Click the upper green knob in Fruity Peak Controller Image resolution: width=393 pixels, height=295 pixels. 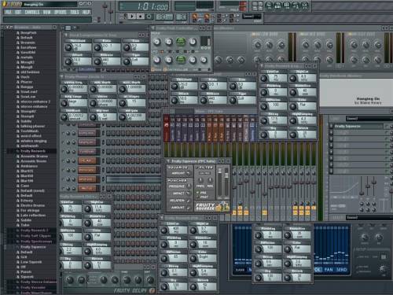point(181,42)
